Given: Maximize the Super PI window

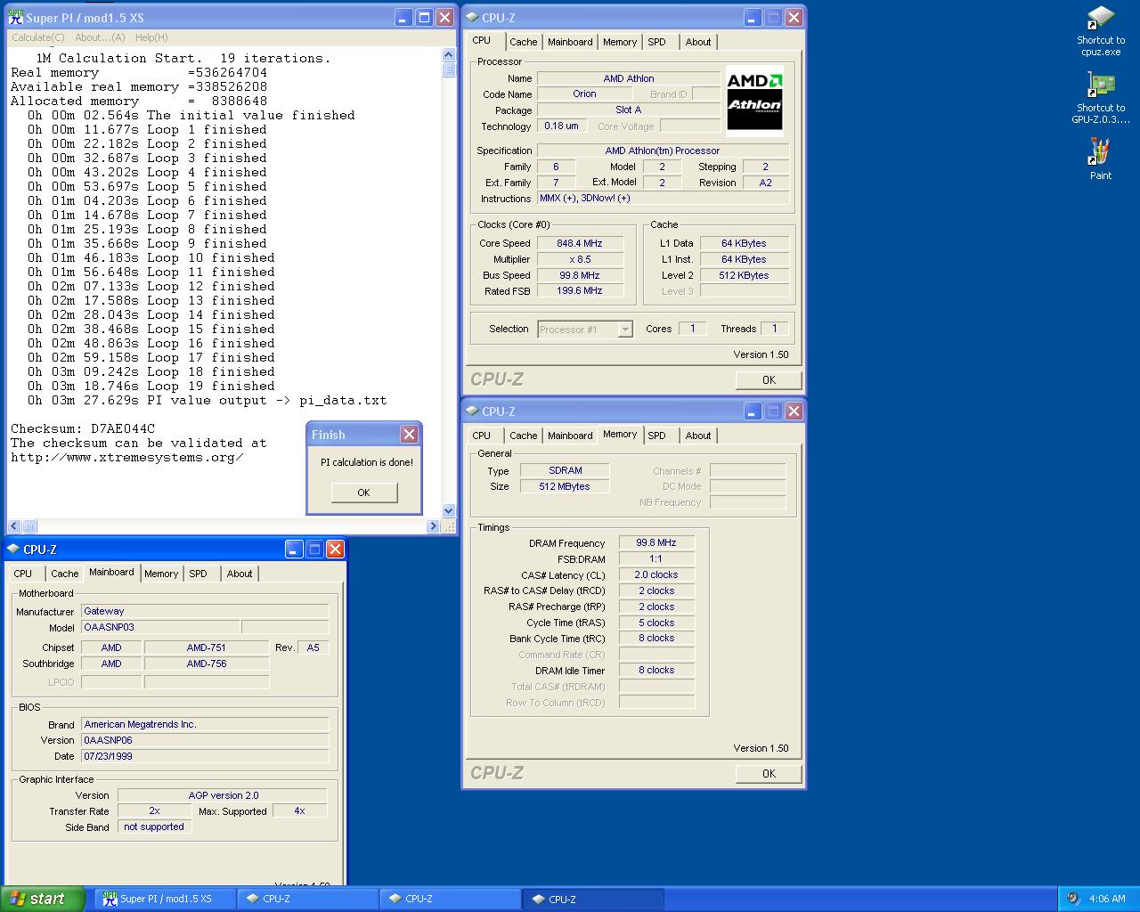Looking at the screenshot, I should coord(424,18).
